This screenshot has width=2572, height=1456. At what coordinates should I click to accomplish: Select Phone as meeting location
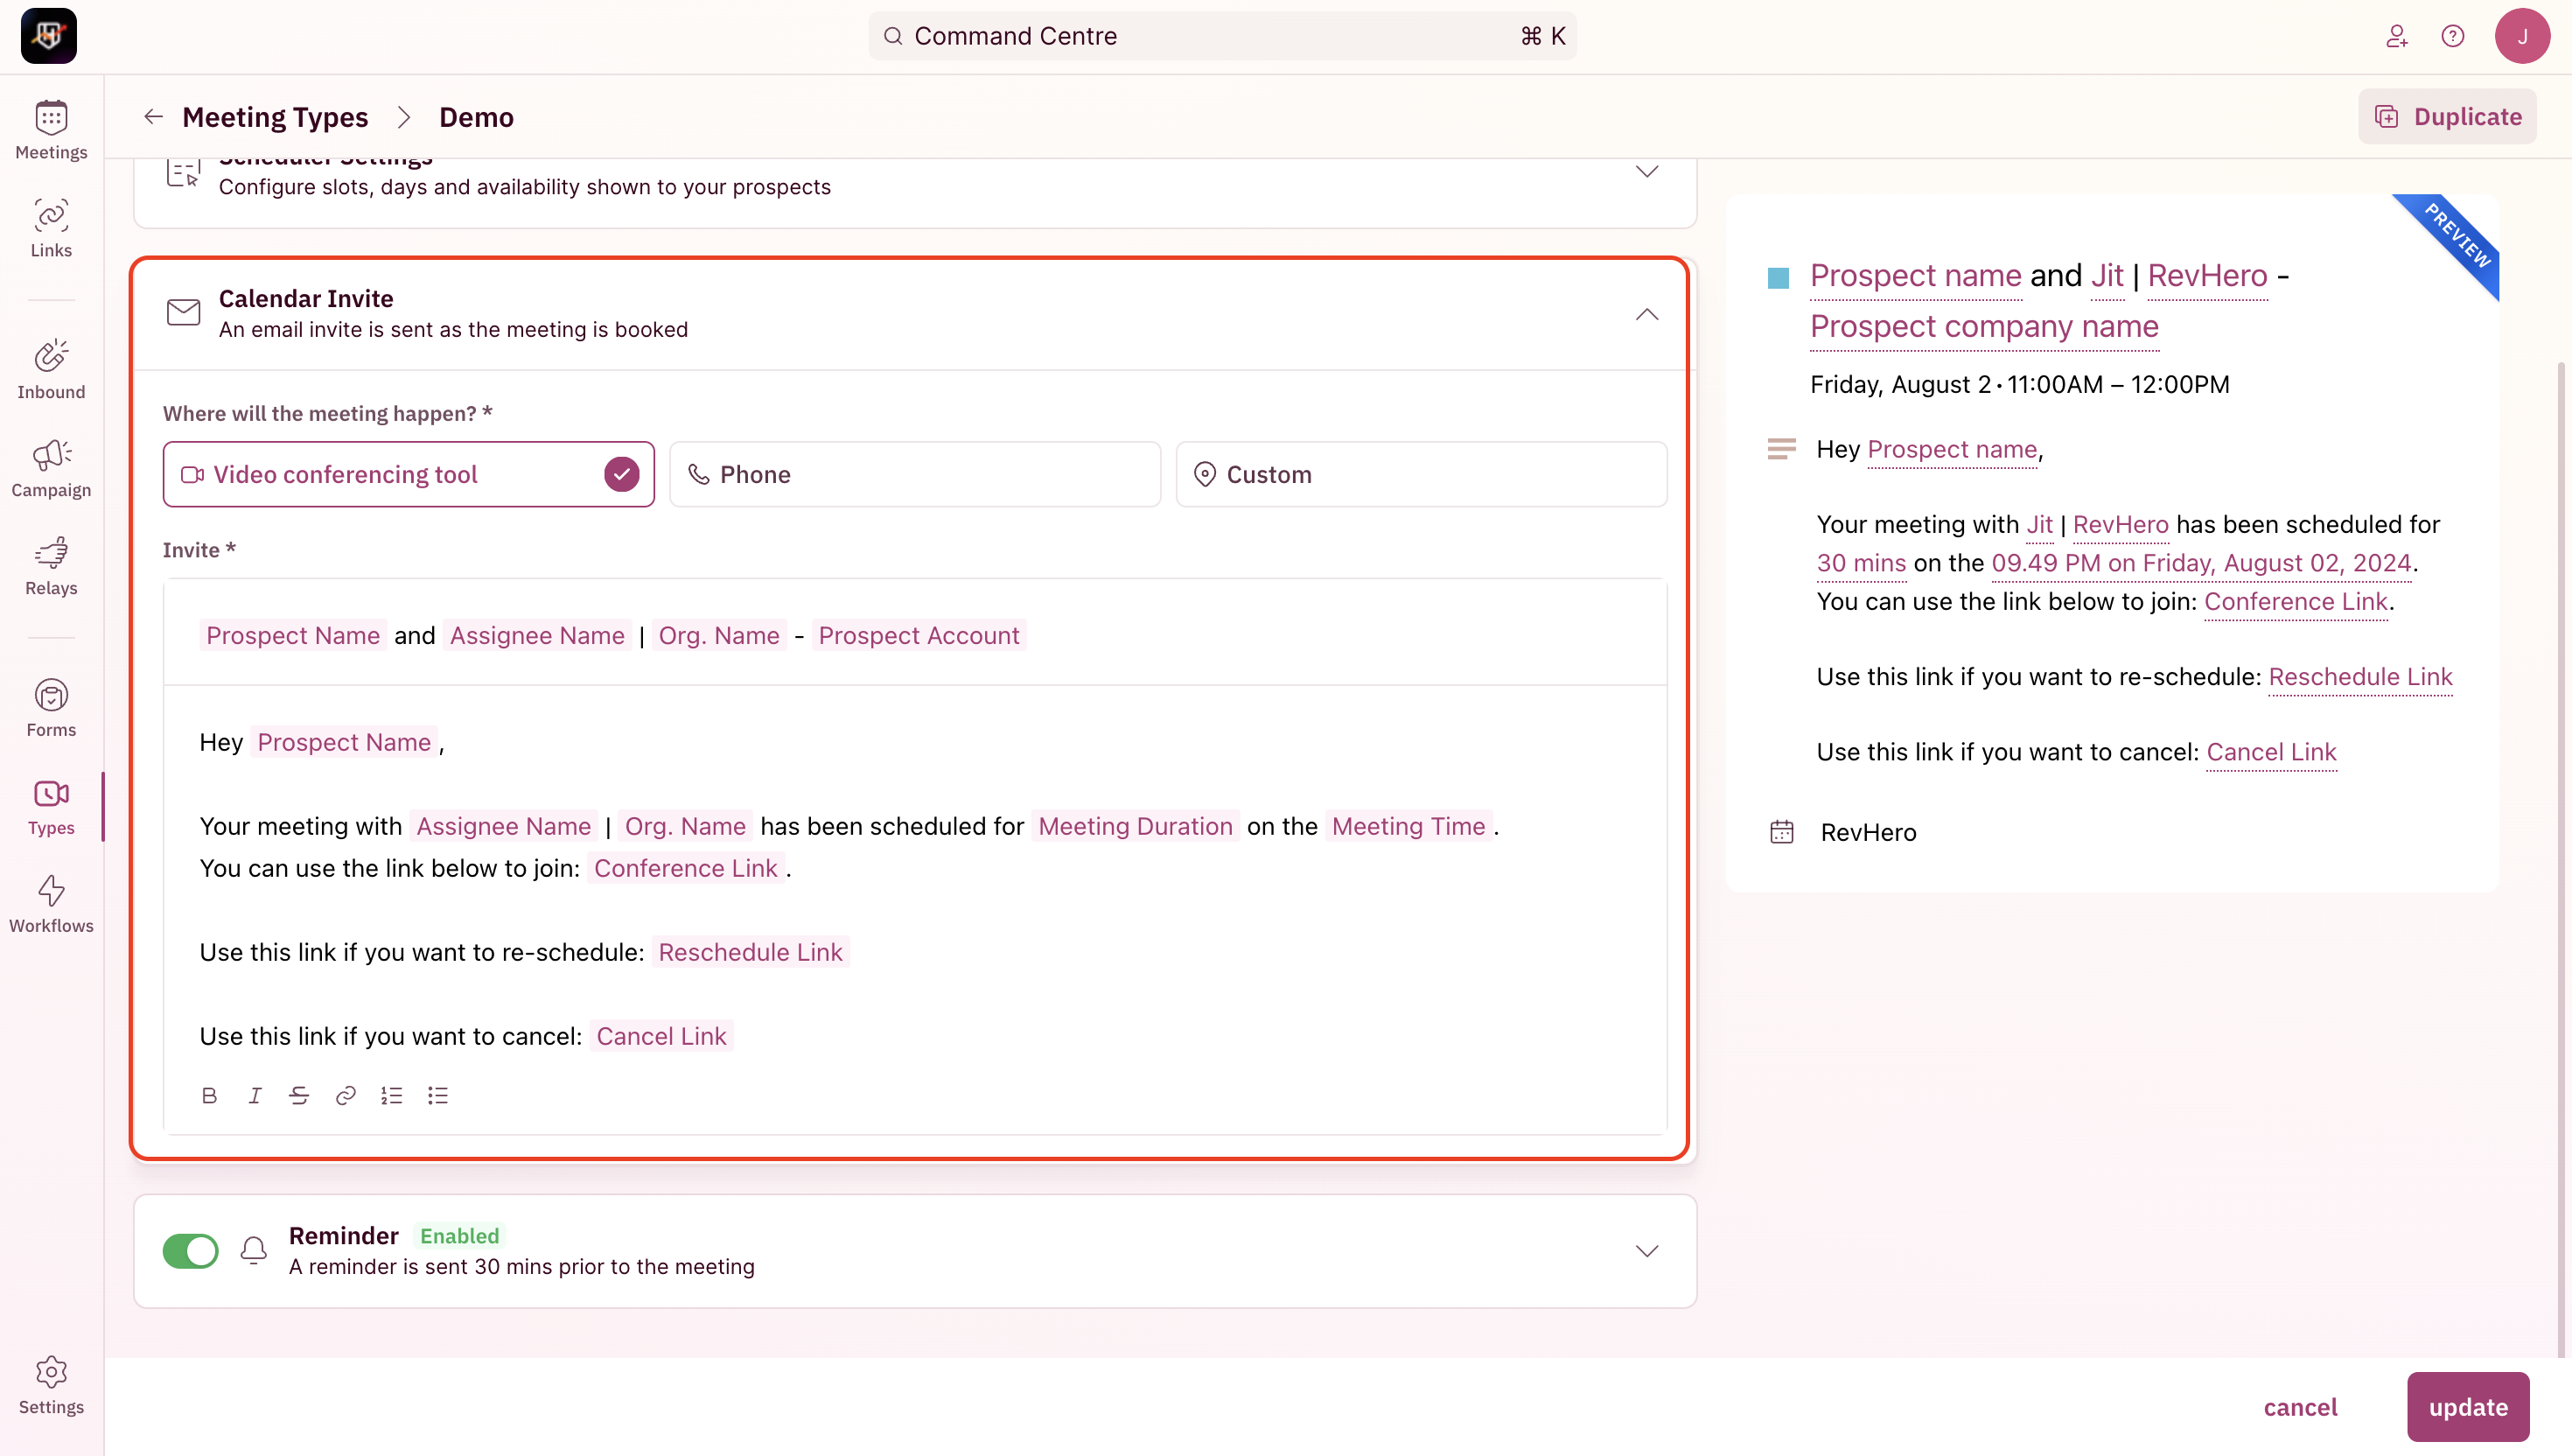click(x=915, y=474)
